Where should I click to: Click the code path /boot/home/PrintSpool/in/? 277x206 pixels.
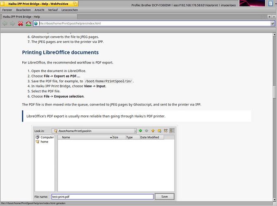point(108,81)
